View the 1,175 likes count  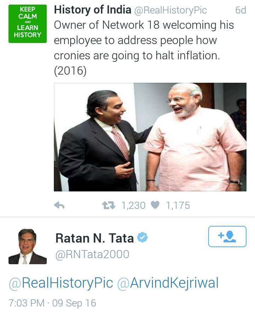(x=178, y=206)
